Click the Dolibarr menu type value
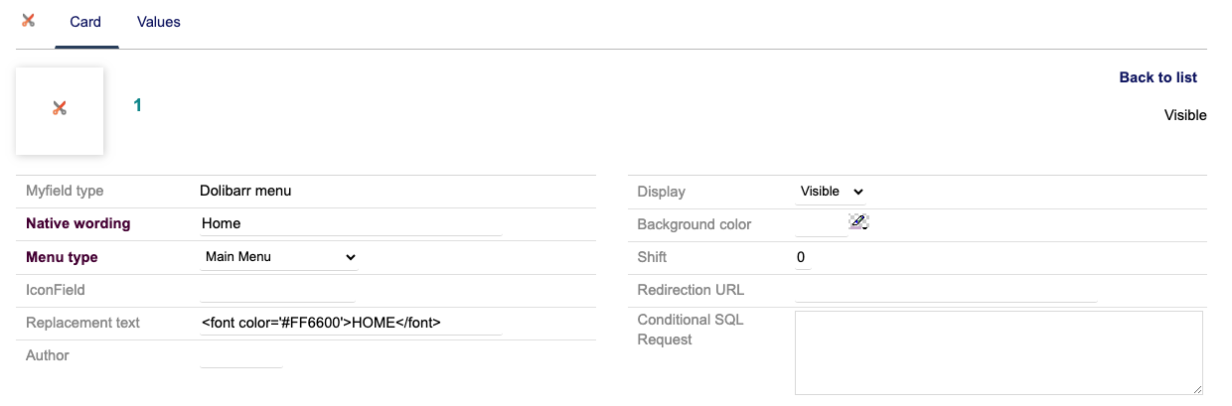The image size is (1232, 406). pos(245,191)
